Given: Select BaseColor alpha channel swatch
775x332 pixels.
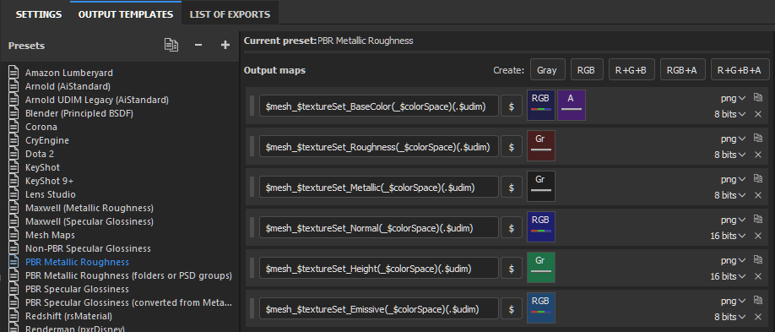Looking at the screenshot, I should tap(571, 106).
